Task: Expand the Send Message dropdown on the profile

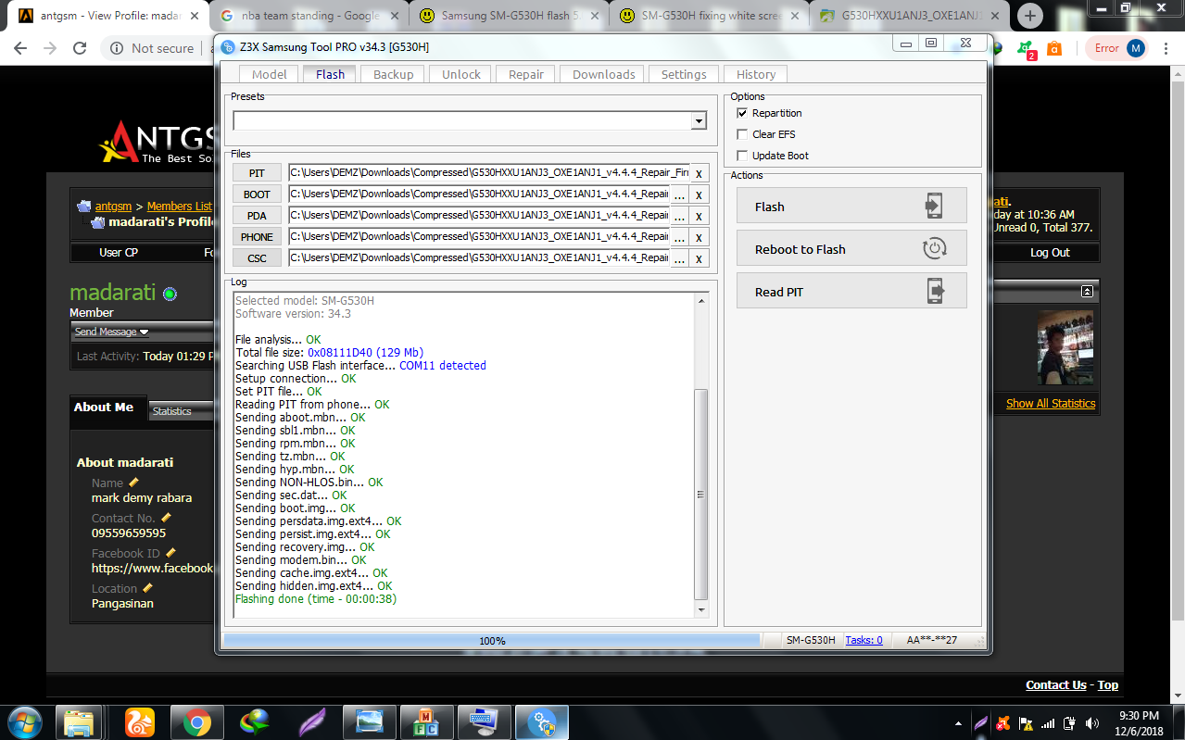Action: point(145,332)
